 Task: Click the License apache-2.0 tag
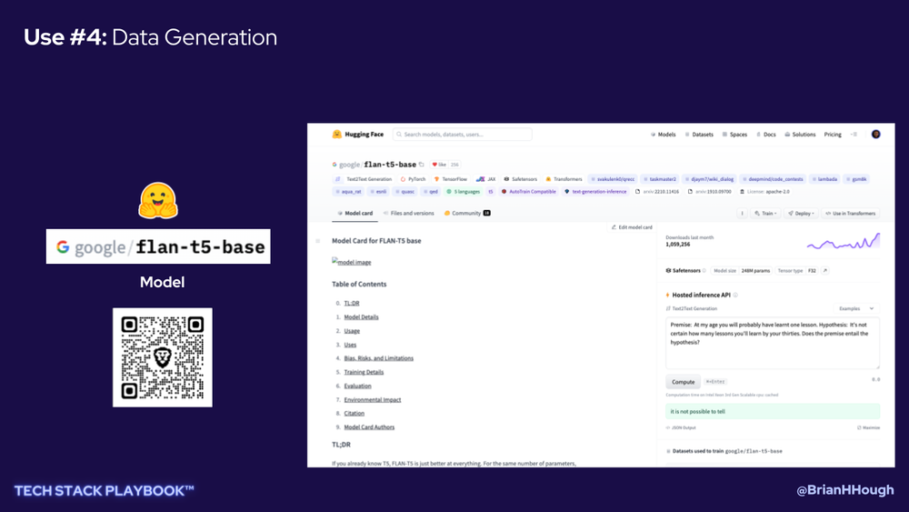click(764, 191)
